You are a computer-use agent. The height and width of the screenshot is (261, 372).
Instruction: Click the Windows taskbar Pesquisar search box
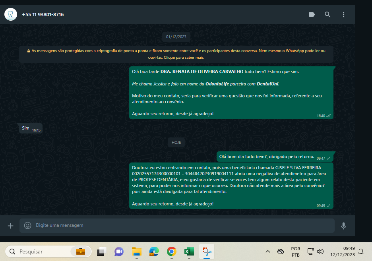[x=48, y=251]
